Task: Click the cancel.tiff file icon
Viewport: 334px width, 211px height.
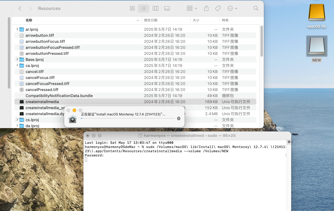Action: coord(22,71)
